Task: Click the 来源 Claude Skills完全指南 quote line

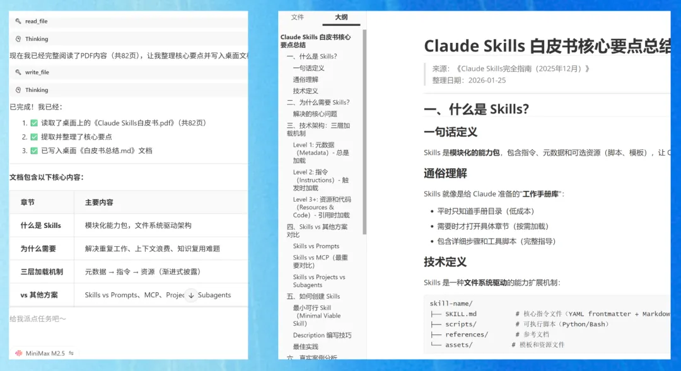Action: click(511, 69)
